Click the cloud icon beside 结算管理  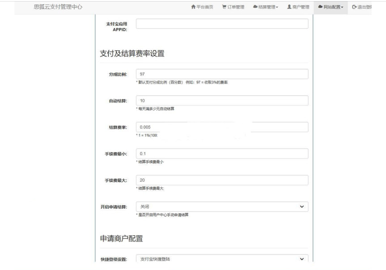point(255,7)
